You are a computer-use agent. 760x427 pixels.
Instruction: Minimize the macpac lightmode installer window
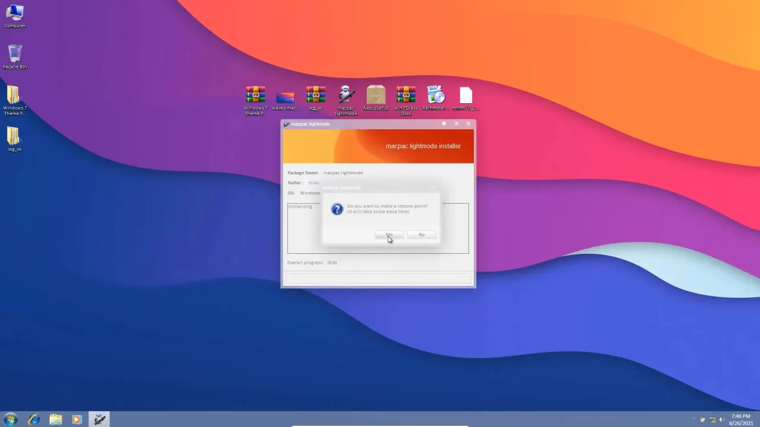coord(444,123)
